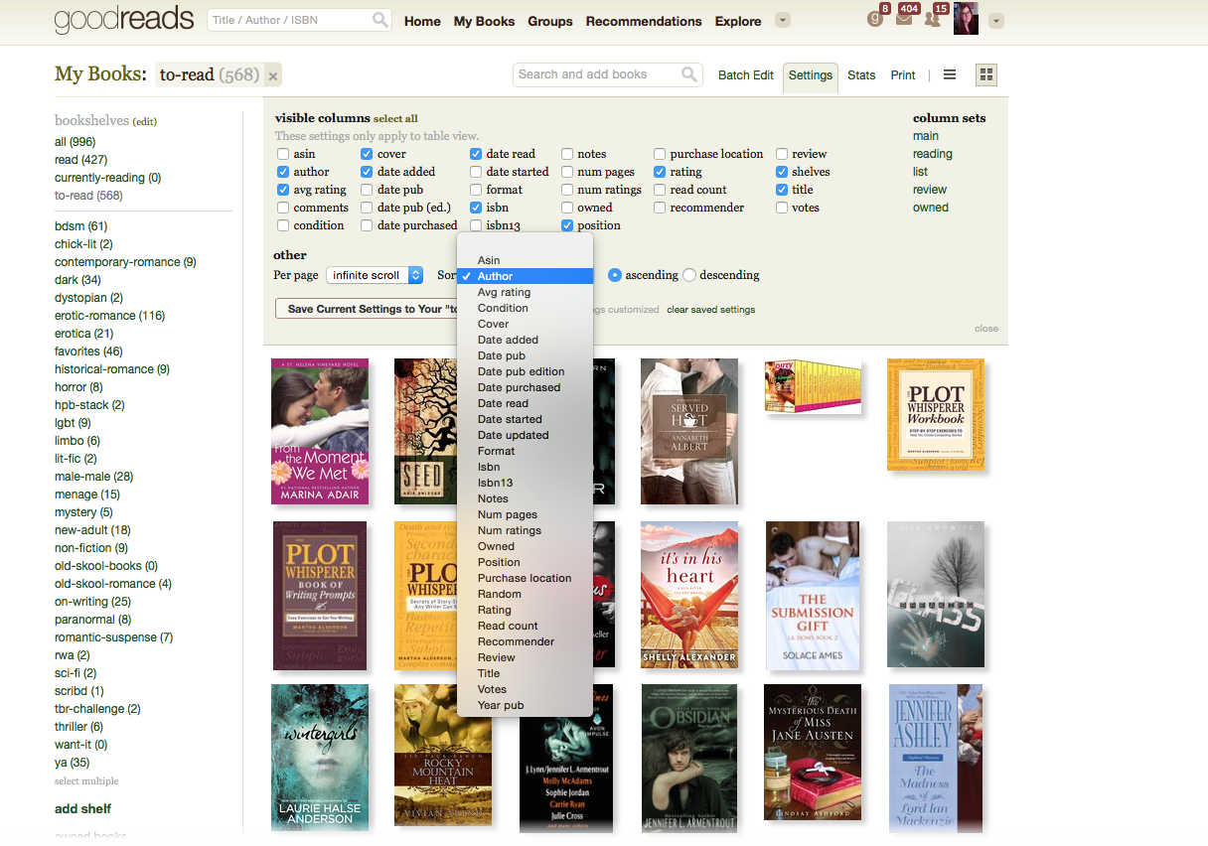Image resolution: width=1208 pixels, height=846 pixels.
Task: Uncheck the author column checkbox
Action: (x=283, y=172)
